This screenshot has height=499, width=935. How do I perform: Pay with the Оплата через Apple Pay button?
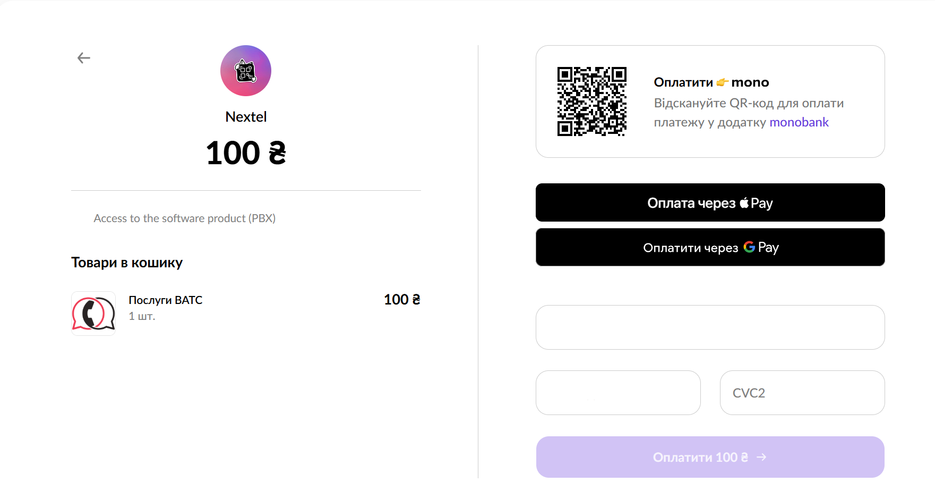point(710,202)
